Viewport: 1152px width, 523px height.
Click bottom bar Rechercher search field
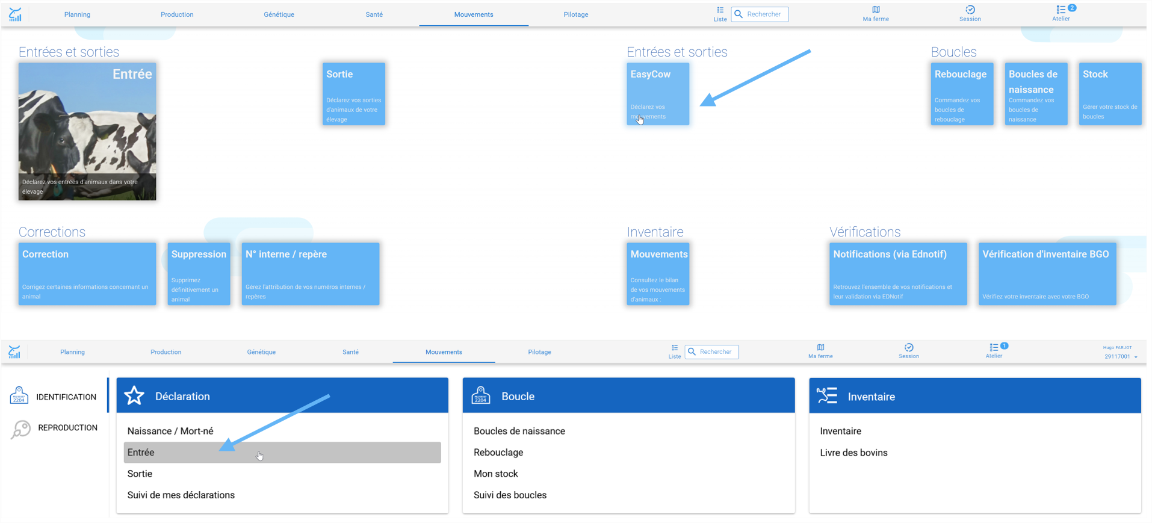coord(712,351)
